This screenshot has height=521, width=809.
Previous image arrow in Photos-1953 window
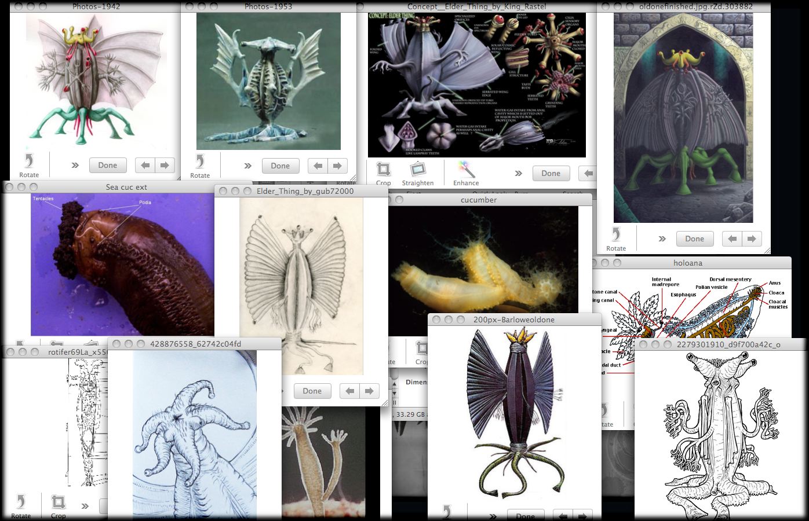click(318, 166)
